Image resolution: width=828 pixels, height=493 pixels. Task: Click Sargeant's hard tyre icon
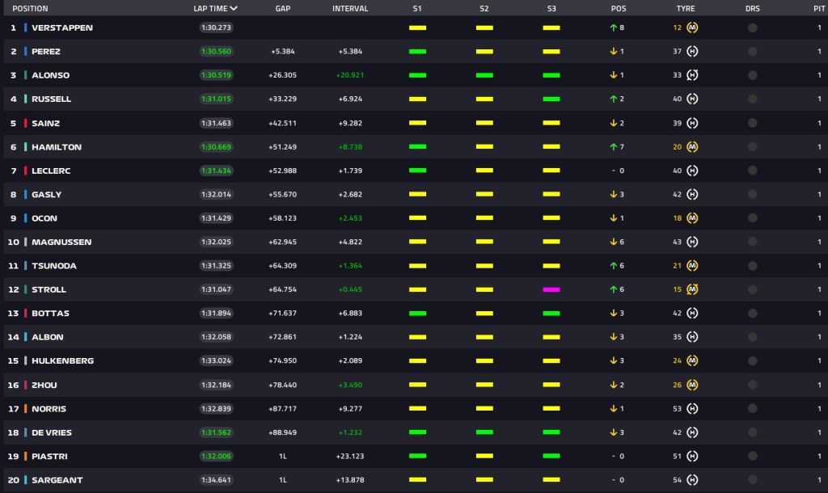[x=692, y=480]
